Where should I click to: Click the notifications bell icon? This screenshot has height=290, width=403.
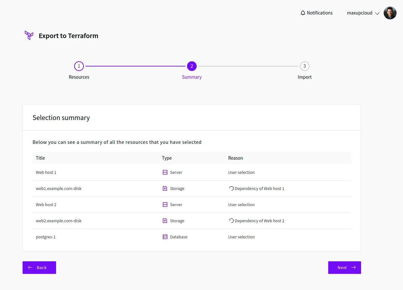pos(302,13)
